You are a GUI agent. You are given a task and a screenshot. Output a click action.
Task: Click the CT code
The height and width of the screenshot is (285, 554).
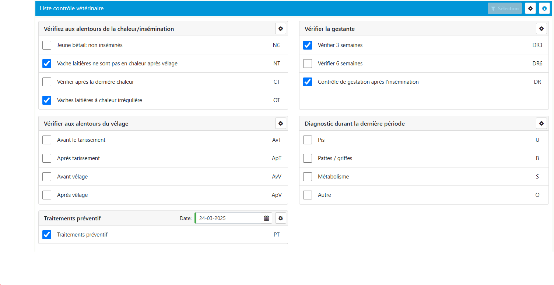[x=277, y=82]
